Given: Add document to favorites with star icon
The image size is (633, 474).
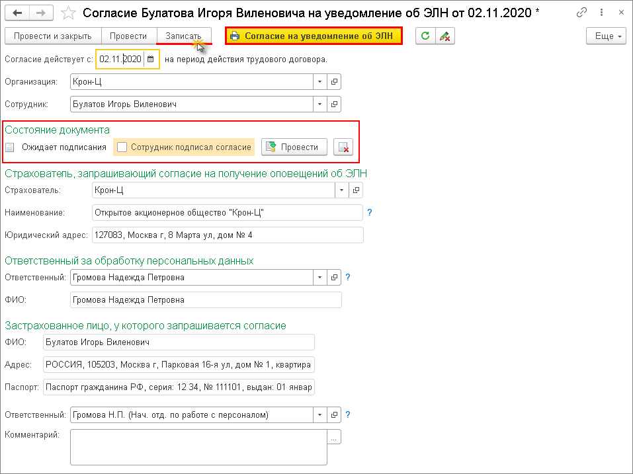Looking at the screenshot, I should (68, 13).
